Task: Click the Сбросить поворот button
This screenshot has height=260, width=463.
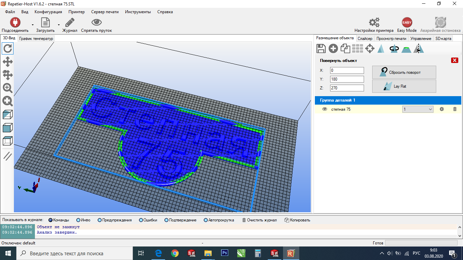Action: [x=404, y=72]
